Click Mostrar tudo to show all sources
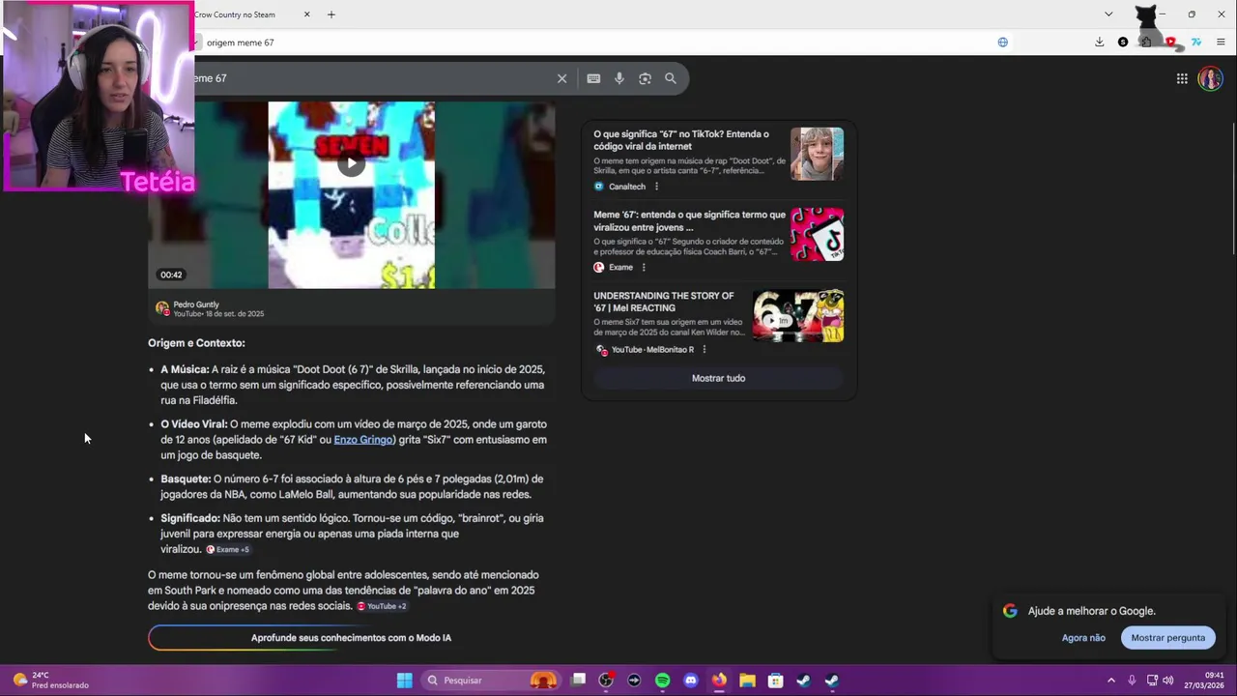Viewport: 1237px width, 696px height. [718, 378]
